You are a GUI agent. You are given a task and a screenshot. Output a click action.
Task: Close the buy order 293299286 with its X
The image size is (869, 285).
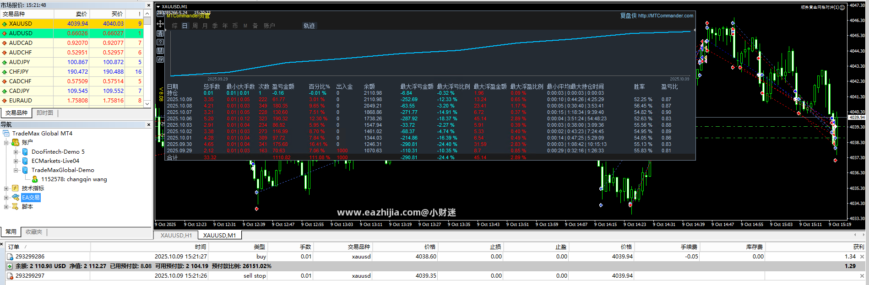862,257
